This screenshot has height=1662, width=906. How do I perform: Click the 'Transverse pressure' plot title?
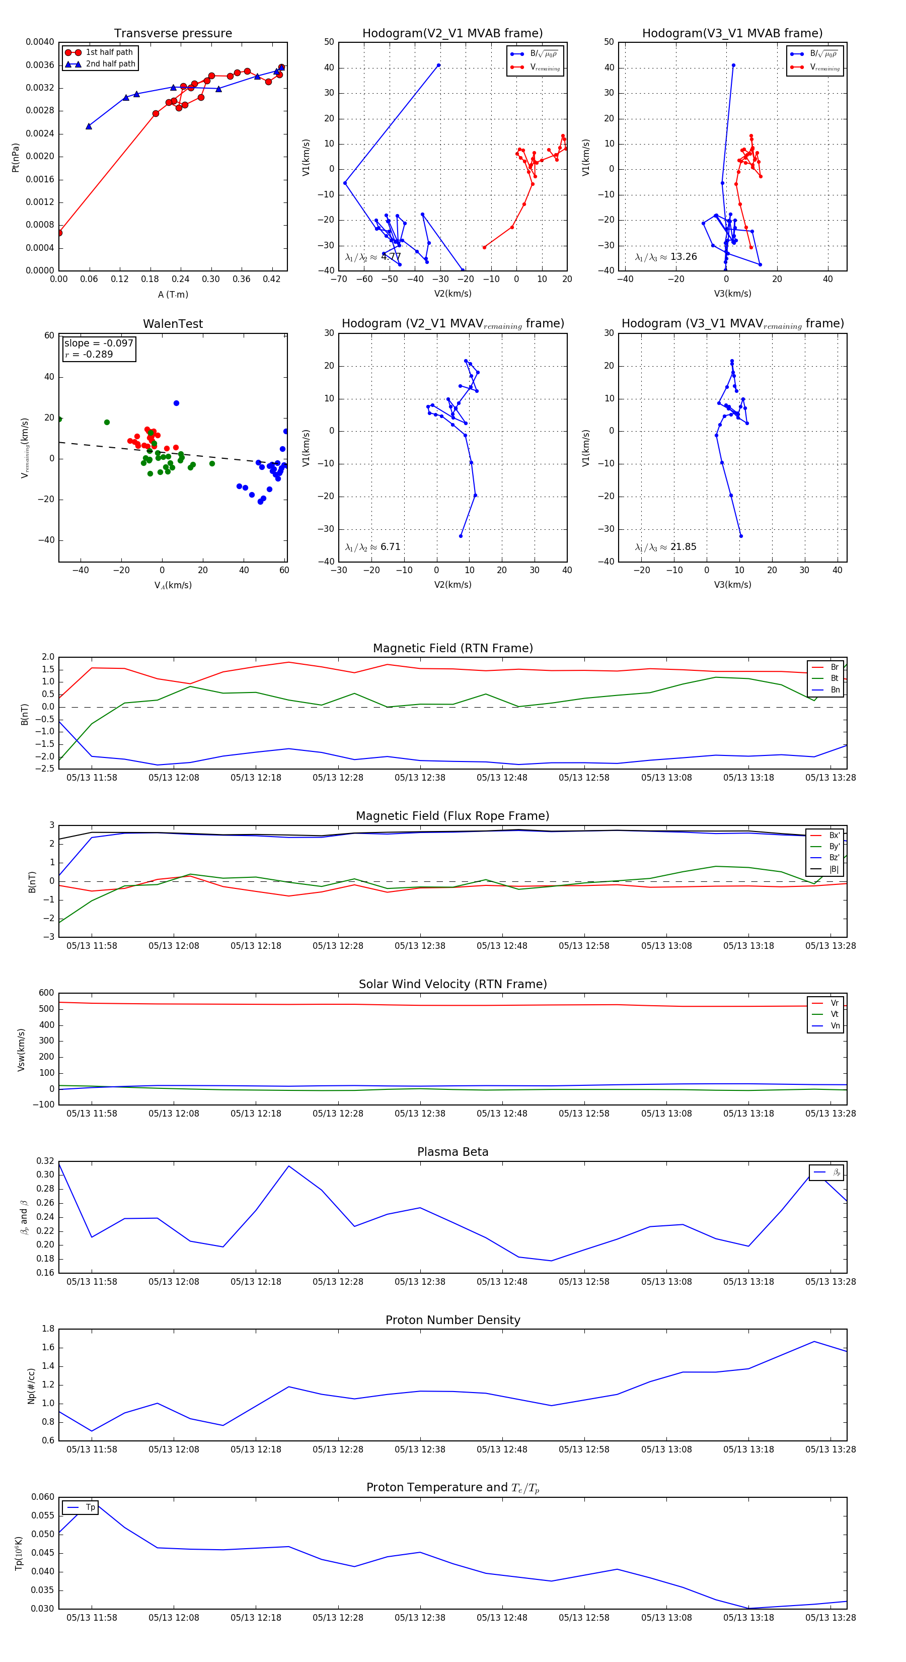tap(173, 34)
